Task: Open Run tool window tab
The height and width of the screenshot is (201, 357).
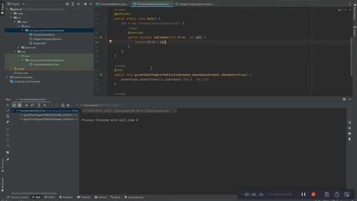Action: pyautogui.click(x=36, y=197)
